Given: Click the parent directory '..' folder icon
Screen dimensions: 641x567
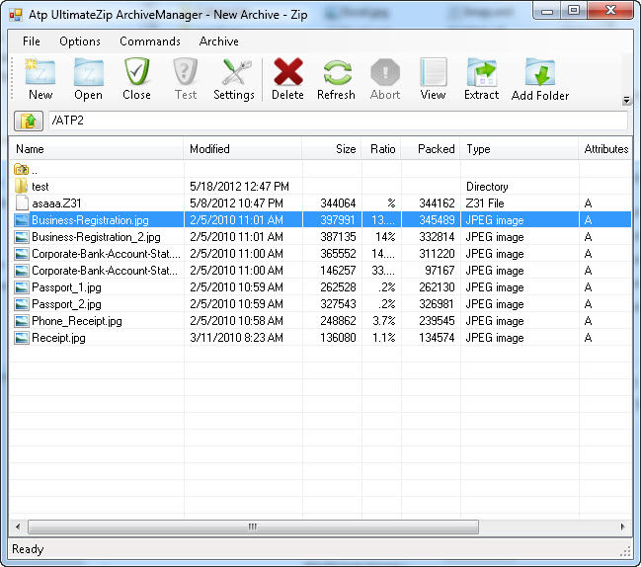Looking at the screenshot, I should point(21,169).
